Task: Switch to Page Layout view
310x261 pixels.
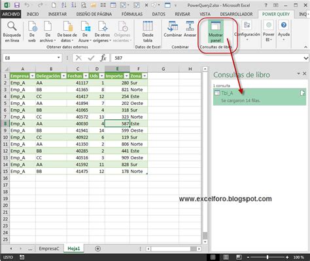Action: coord(226,257)
